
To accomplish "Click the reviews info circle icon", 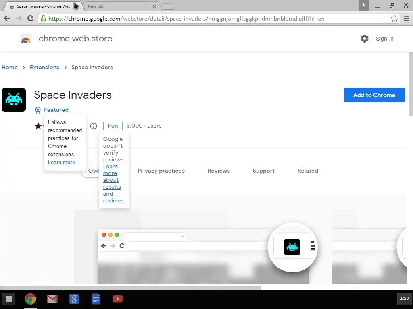I will [x=94, y=126].
